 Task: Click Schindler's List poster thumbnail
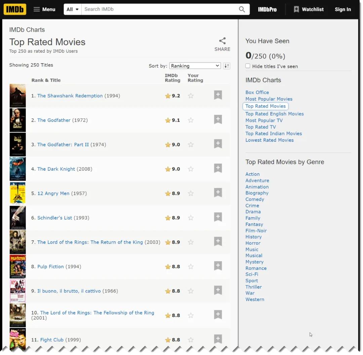[x=17, y=218]
